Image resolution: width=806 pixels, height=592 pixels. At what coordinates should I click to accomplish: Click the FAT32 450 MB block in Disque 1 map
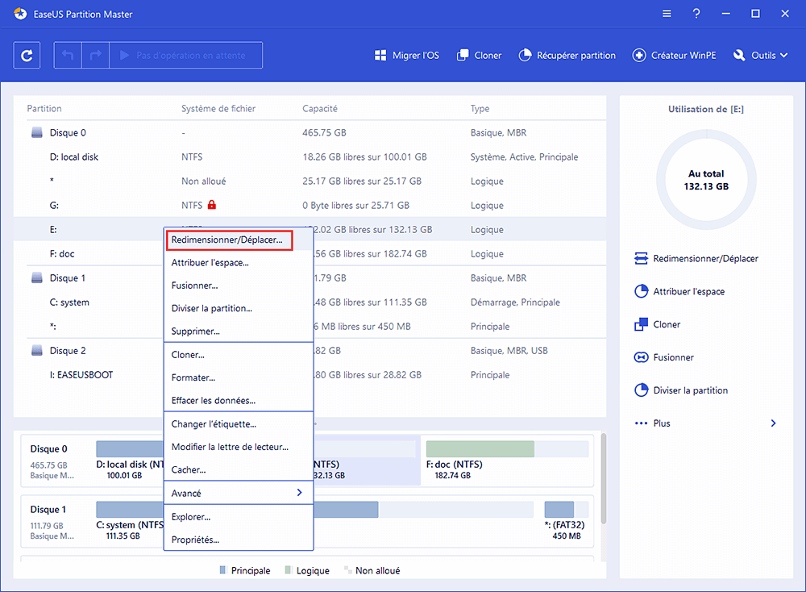click(566, 520)
